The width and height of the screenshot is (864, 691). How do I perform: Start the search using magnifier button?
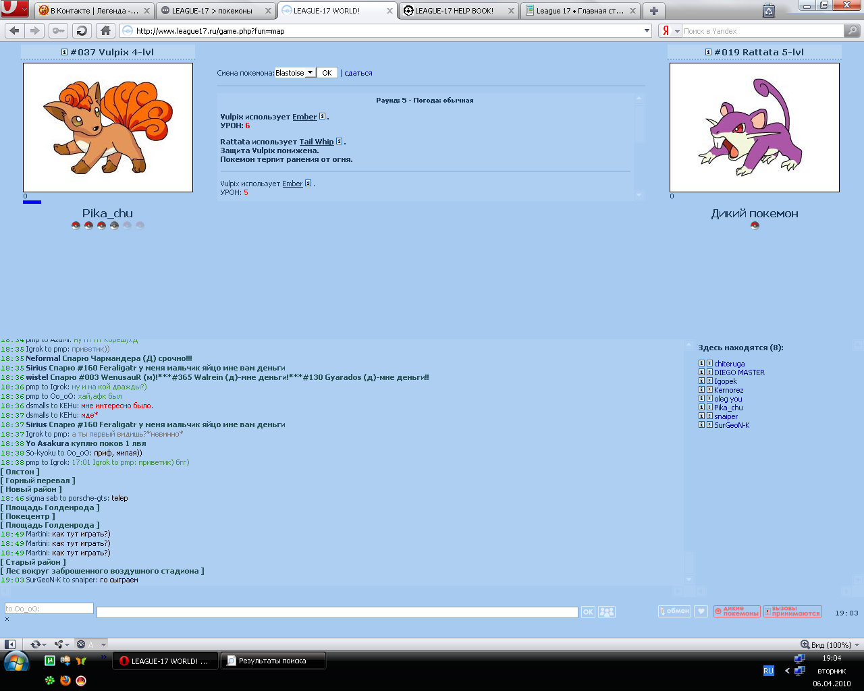pyautogui.click(x=853, y=30)
